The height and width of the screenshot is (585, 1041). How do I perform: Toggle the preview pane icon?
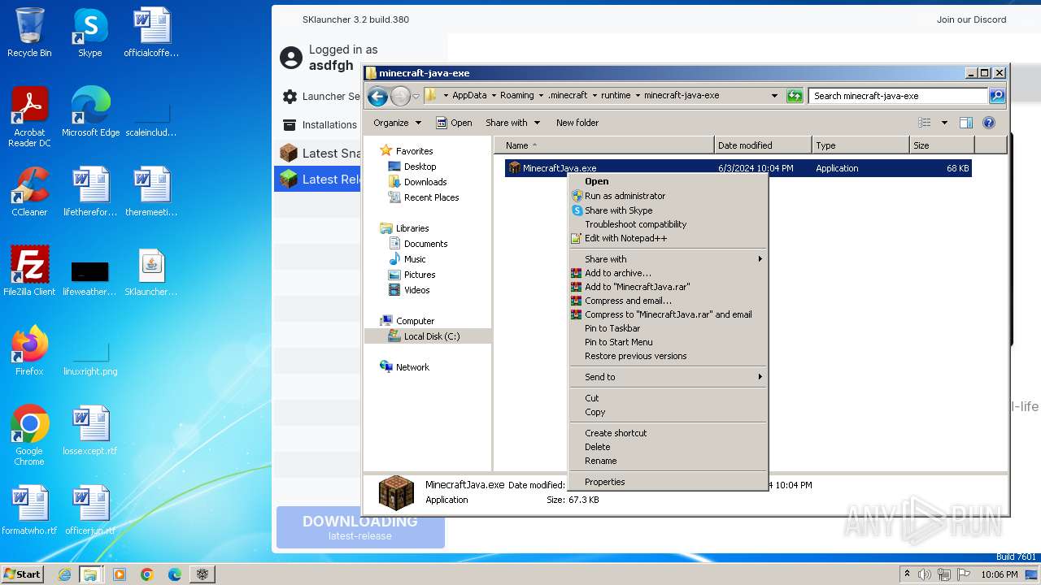point(966,123)
